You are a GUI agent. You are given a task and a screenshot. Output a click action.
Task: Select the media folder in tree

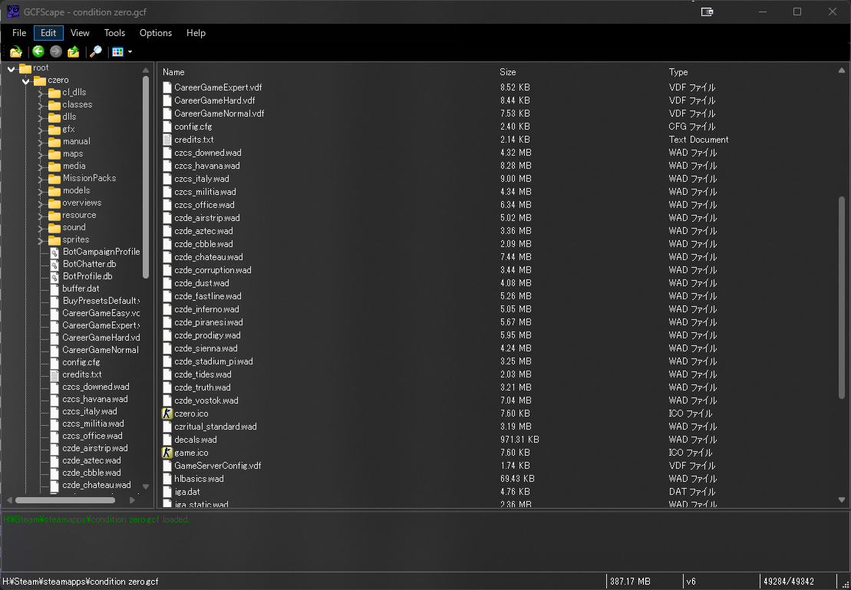tap(74, 166)
